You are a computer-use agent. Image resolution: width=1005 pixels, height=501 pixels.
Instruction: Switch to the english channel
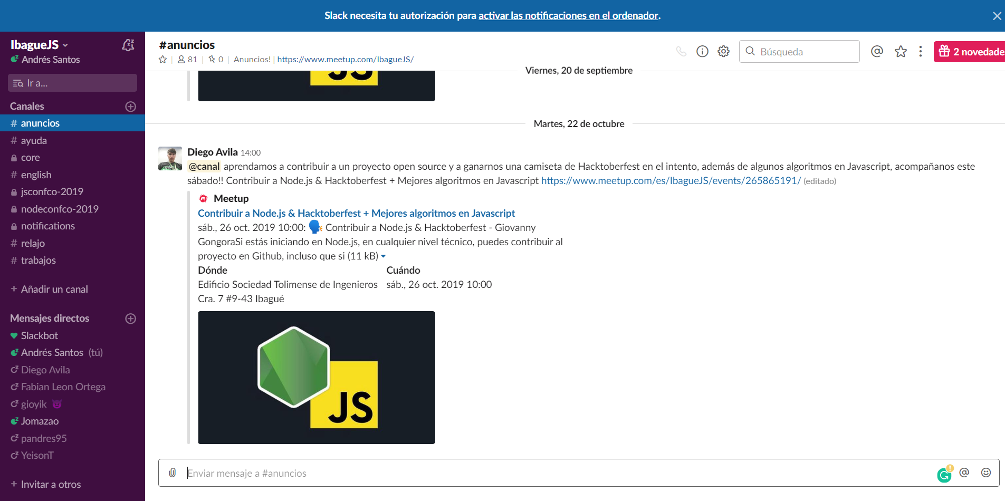click(72, 175)
